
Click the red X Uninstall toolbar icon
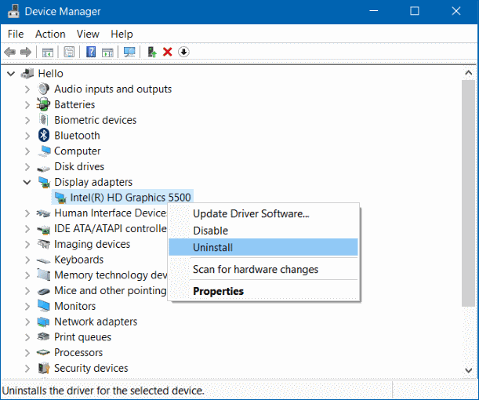tap(167, 52)
